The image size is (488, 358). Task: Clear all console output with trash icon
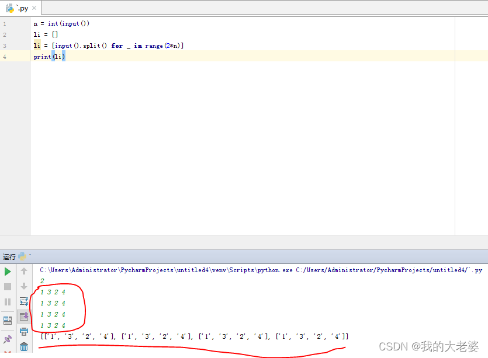(x=24, y=346)
